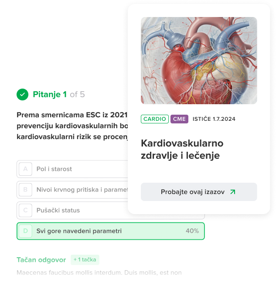Click the Pitanje 1 heading
Viewport: 276px width, 283px height.
click(x=50, y=94)
